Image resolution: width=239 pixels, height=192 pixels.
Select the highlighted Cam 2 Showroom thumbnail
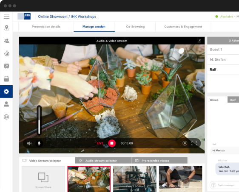point(89,179)
